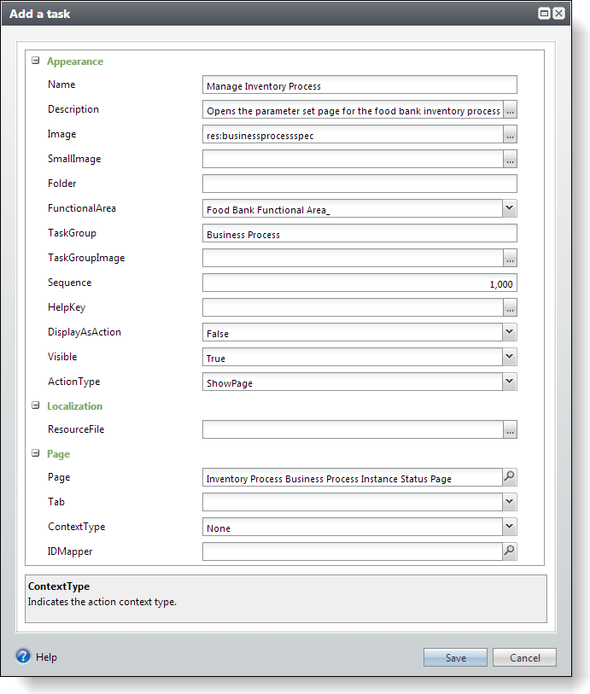Click the Localization section heading
This screenshot has height=694, width=590.
(75, 406)
